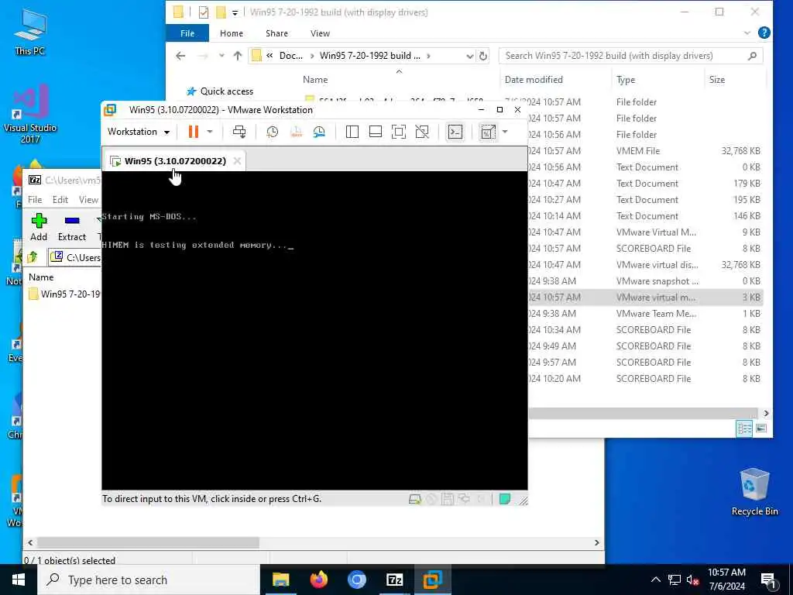Enter full screen mode in VMware
The width and height of the screenshot is (793, 595).
coord(399,132)
